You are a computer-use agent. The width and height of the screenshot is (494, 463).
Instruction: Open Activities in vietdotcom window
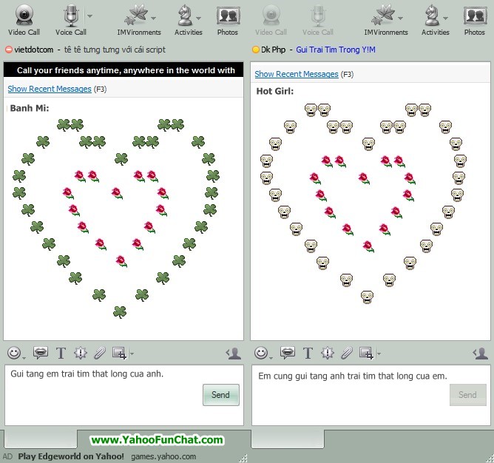point(189,19)
